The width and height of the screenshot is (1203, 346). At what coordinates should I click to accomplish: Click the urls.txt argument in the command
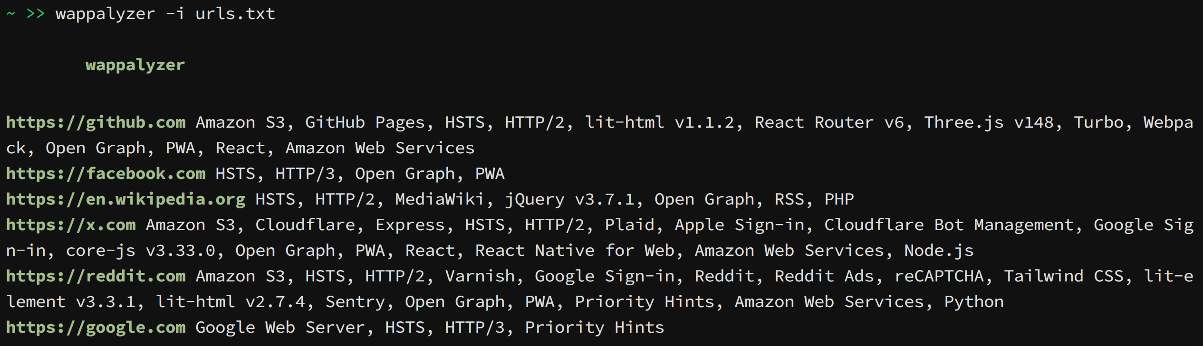coord(235,14)
